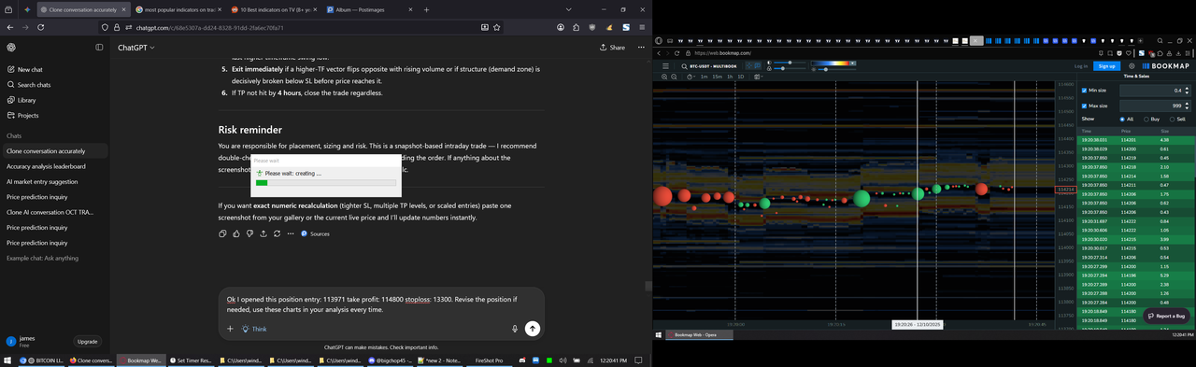Toggle Think mode in composer
The height and width of the screenshot is (367, 1196).
coord(254,329)
